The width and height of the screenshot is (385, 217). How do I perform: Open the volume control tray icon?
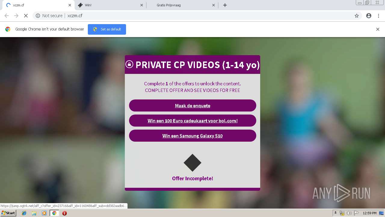tap(349, 213)
